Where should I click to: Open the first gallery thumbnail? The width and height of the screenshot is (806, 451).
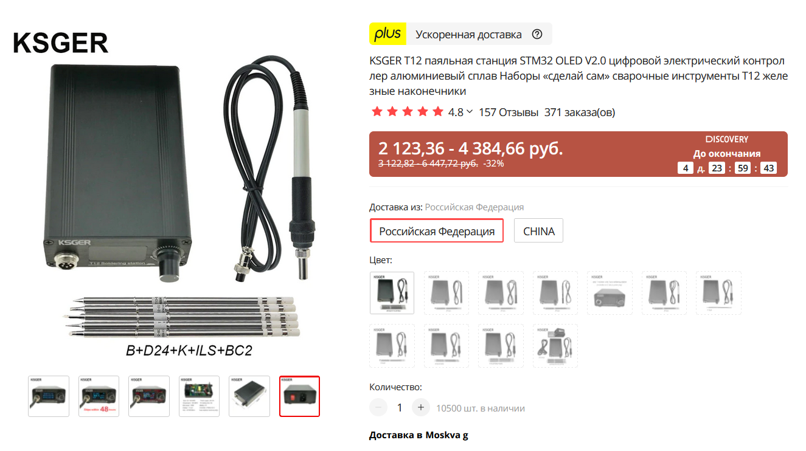pyautogui.click(x=49, y=396)
